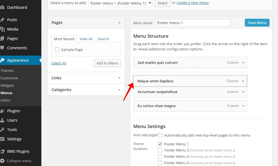Check the Sample Page checkbox
The image size is (278, 166).
(x=57, y=50)
